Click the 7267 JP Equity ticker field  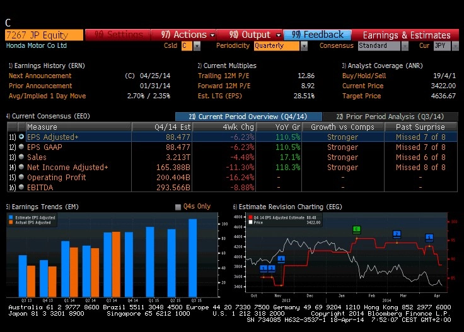point(44,35)
